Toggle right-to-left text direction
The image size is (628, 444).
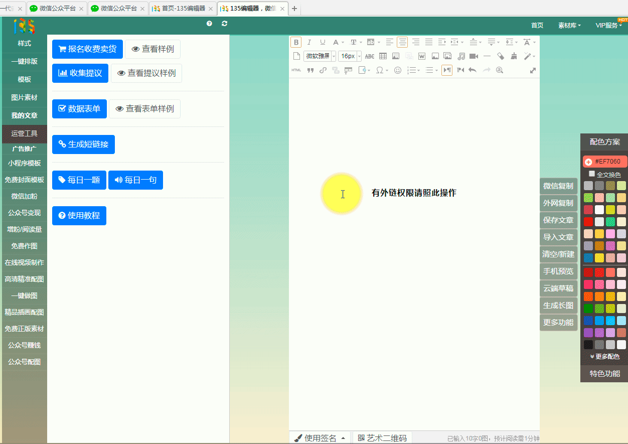[x=460, y=70]
